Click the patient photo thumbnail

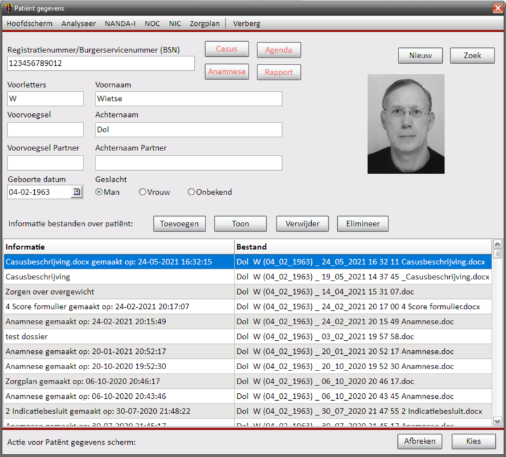[x=405, y=124]
